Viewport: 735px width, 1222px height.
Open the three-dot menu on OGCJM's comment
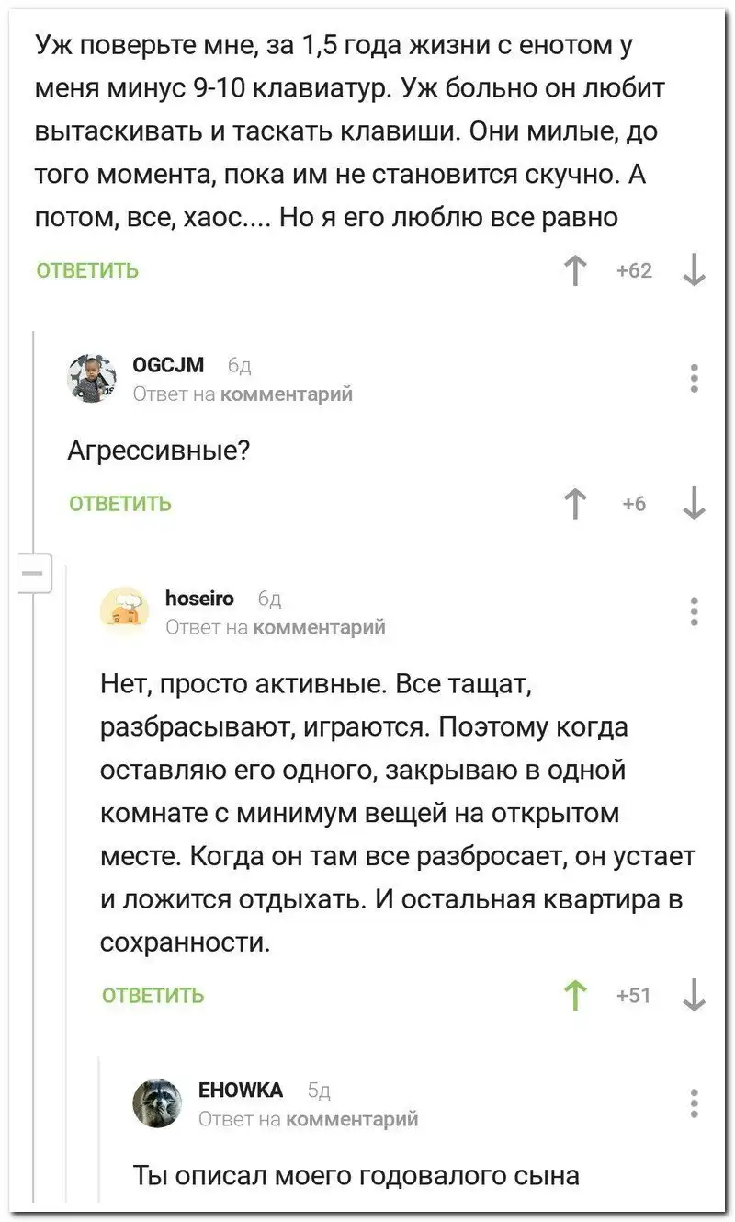695,378
